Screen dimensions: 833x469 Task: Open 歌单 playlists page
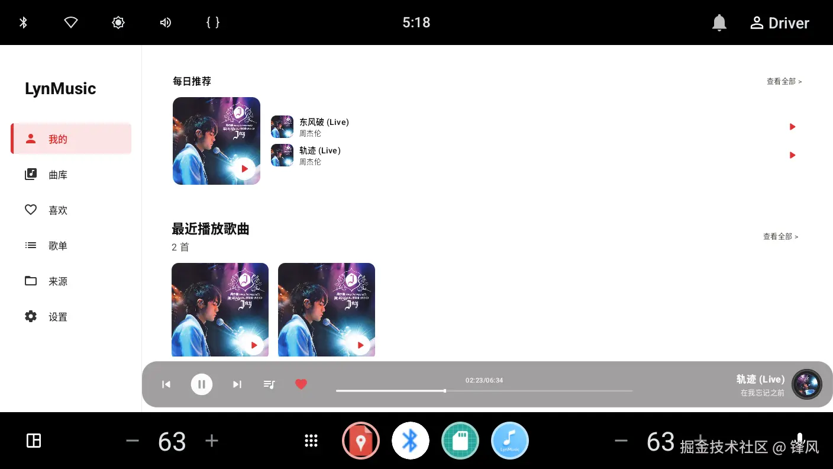71,246
